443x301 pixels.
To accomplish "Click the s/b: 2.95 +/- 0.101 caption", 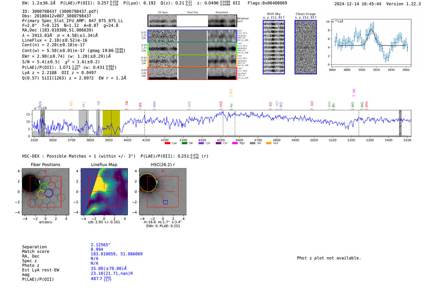I will [104, 222].
